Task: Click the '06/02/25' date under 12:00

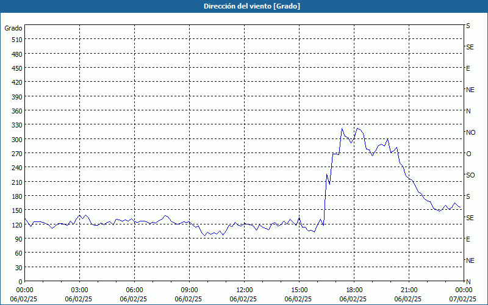Action: coord(243,299)
